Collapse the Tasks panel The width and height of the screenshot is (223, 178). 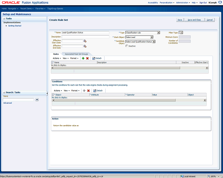coord(4,18)
